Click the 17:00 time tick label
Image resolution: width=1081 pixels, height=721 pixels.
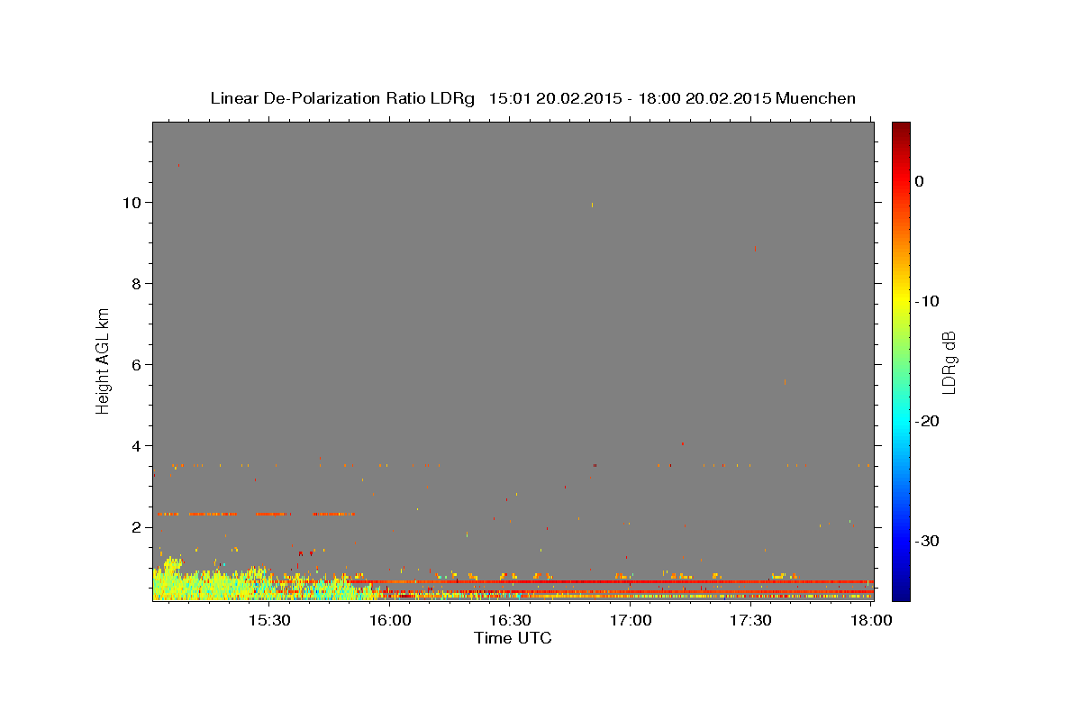pyautogui.click(x=631, y=621)
